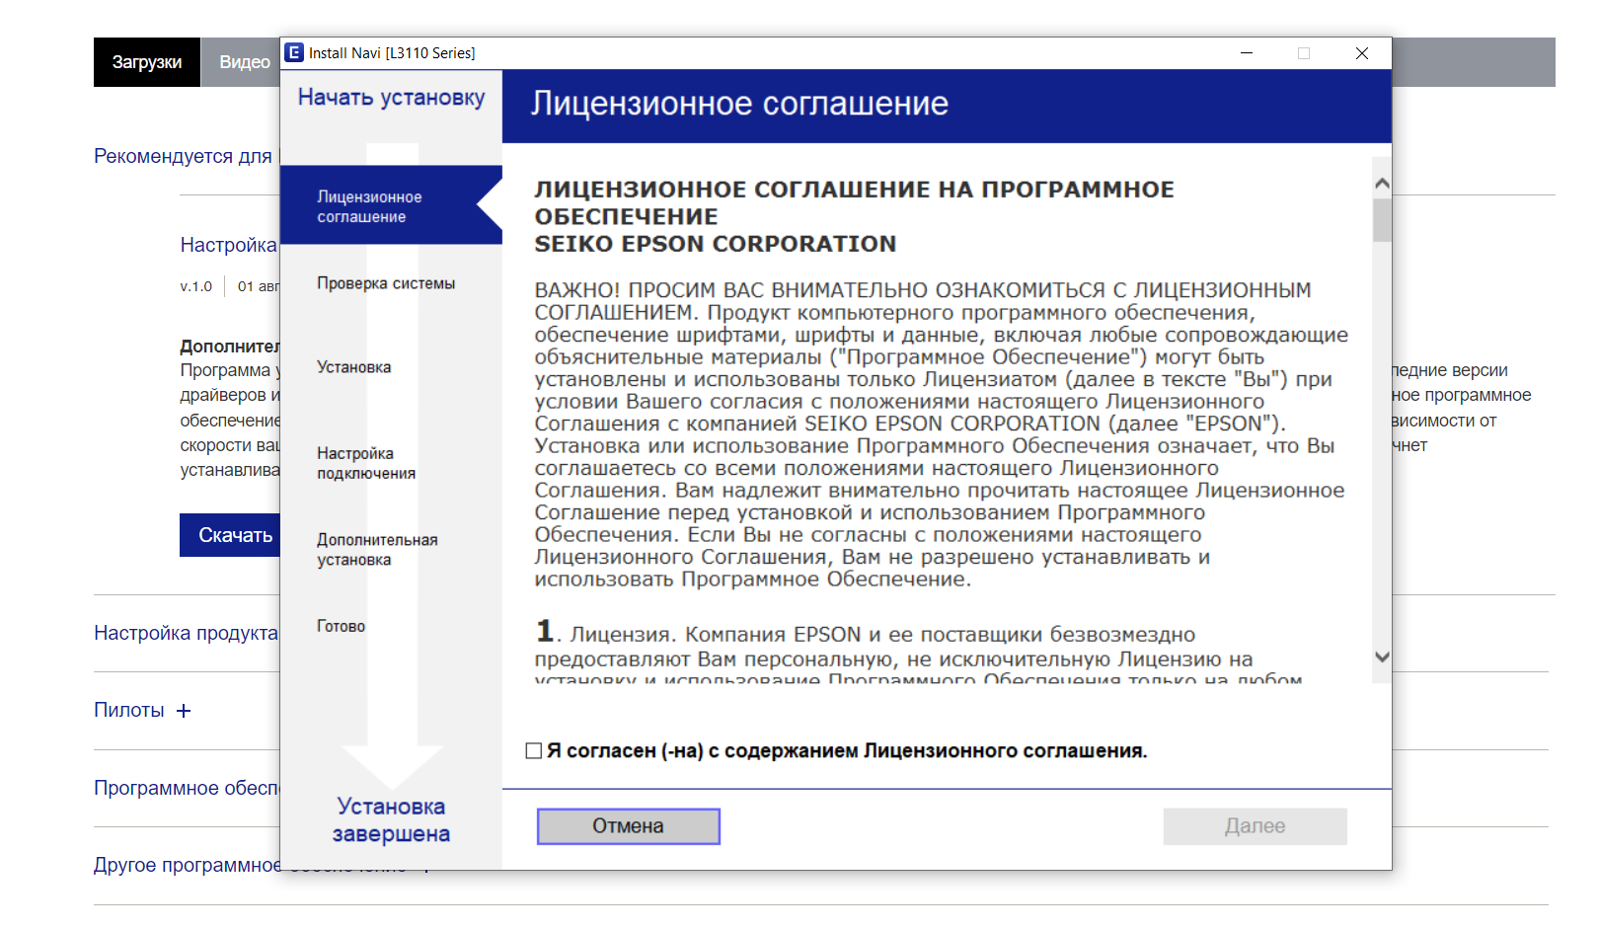
Task: Click the v.1.0 version text on webpage
Action: click(195, 286)
